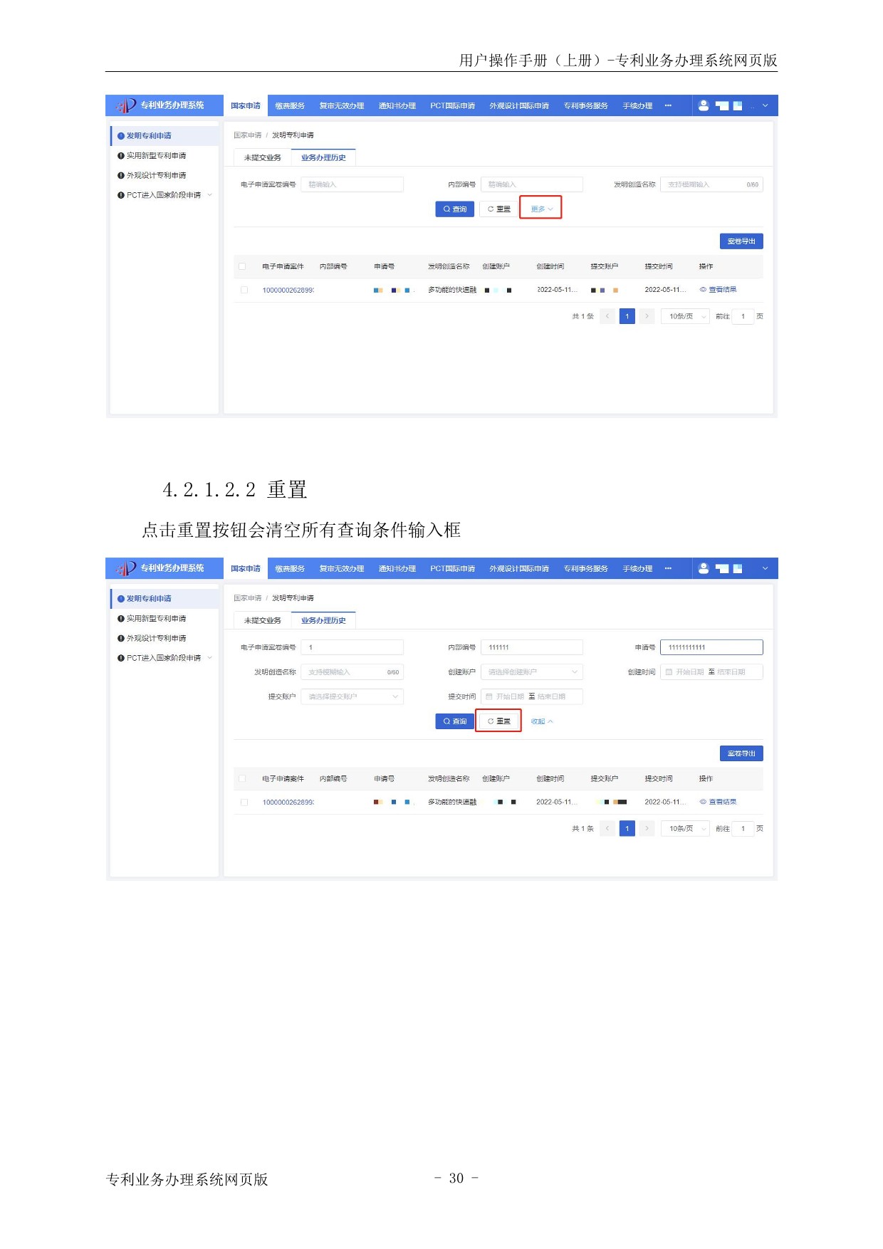Screen dimensions: 883x1249
Task: Click the 重置 button with the red outline in the lower screenshot
Action: pos(498,721)
